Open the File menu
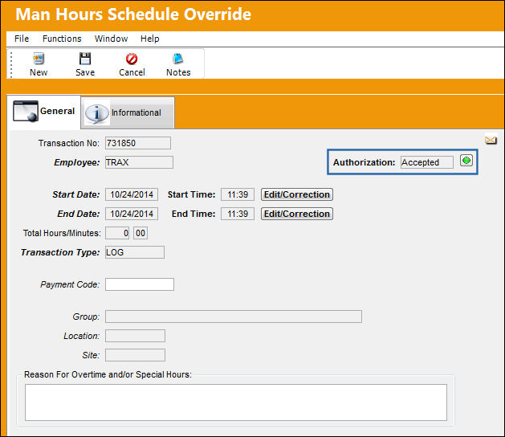 [22, 39]
